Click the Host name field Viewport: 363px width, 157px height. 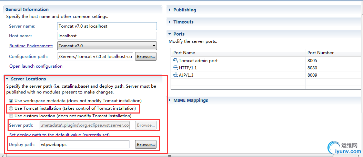pos(107,36)
